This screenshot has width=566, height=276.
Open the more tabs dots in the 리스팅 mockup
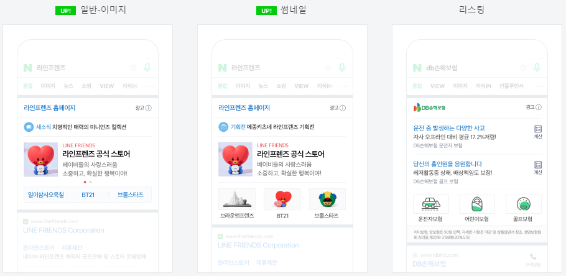(539, 86)
